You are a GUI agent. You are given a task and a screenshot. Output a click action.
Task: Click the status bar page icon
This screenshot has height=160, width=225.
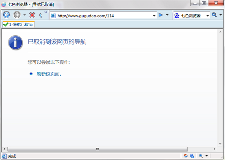(x=4, y=156)
